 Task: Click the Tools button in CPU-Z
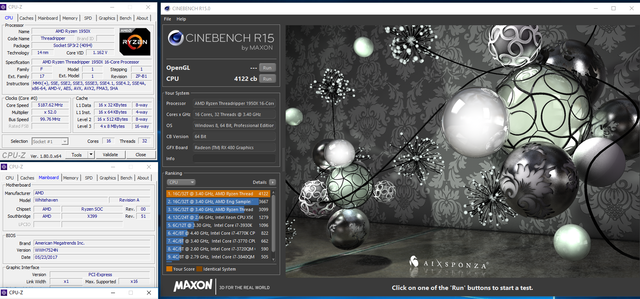[x=77, y=155]
